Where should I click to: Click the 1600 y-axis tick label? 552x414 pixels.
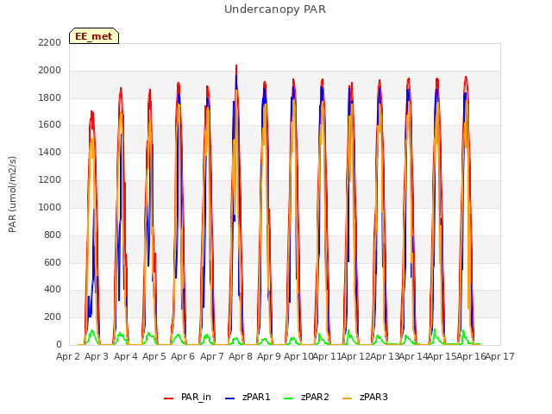click(x=50, y=124)
